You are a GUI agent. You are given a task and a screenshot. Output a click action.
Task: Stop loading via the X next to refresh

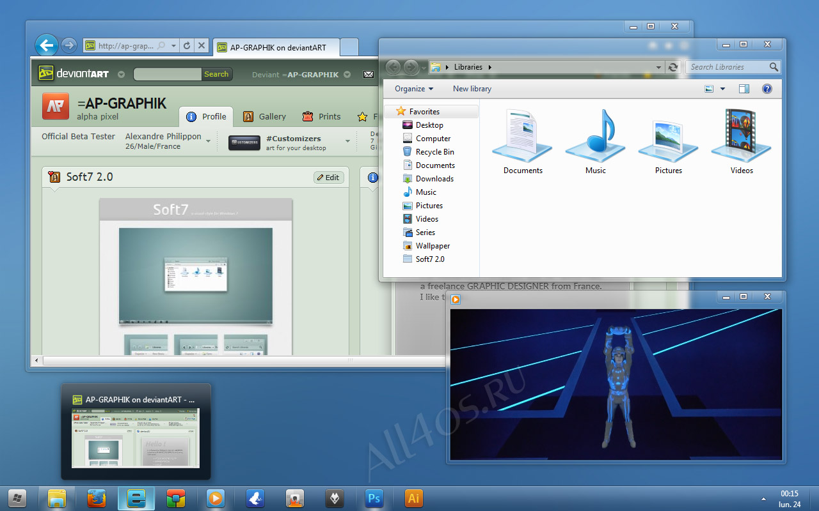(x=202, y=46)
